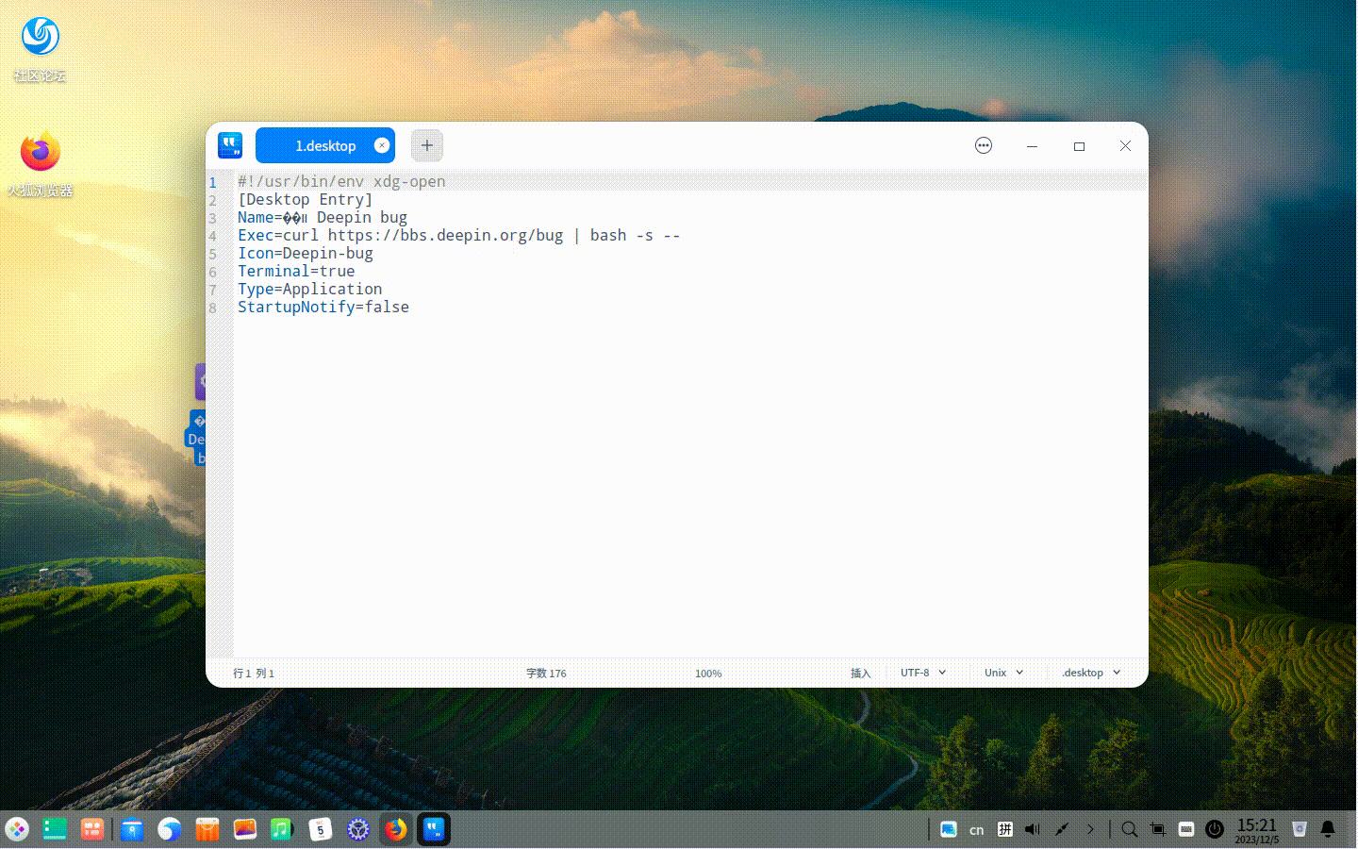Screen dimensions: 1358x849
Task: Click the text editor dock icon
Action: [x=434, y=829]
